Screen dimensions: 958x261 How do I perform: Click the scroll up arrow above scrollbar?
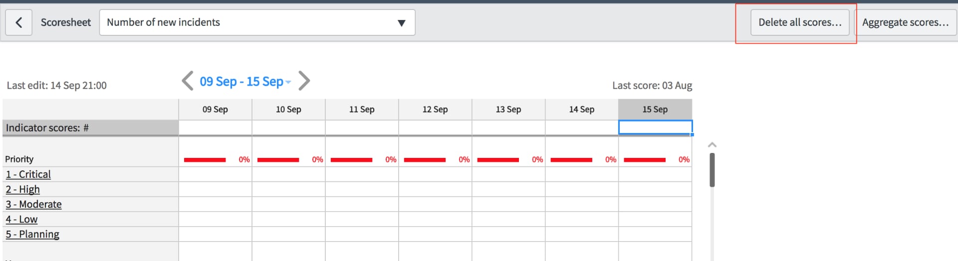pos(712,145)
